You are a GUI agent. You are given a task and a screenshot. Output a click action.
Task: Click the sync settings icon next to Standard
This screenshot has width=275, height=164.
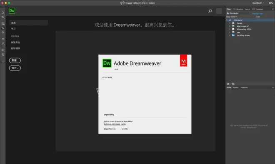[271, 3]
